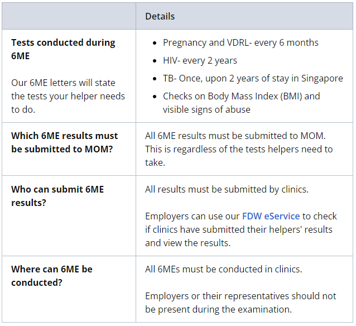This screenshot has height=326, width=356.
Task: Click 'All 6ME results must be submitted to MOM' text
Action: click(235, 136)
